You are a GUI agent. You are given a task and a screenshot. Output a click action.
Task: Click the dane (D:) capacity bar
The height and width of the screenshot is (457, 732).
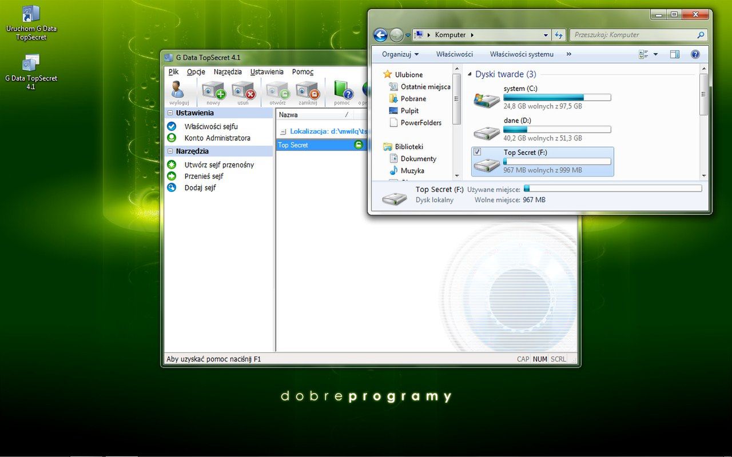[557, 130]
